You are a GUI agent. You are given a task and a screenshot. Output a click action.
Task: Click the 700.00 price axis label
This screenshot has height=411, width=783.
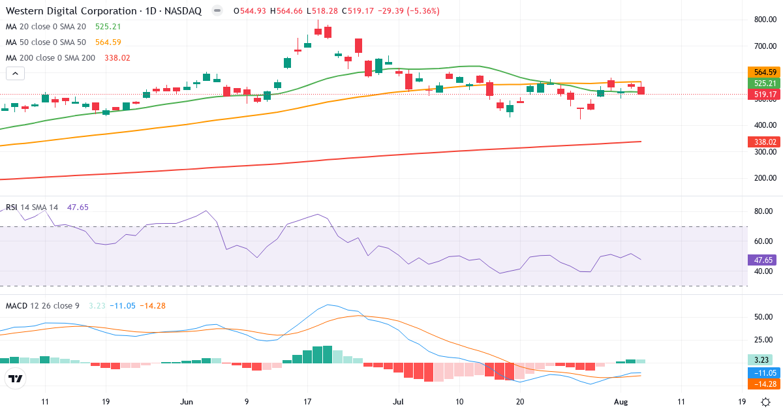coord(764,46)
